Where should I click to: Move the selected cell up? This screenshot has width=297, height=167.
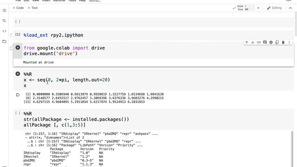pyautogui.click(x=246, y=42)
